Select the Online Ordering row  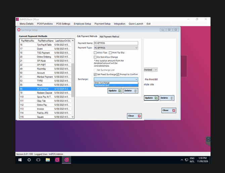pos(45,57)
